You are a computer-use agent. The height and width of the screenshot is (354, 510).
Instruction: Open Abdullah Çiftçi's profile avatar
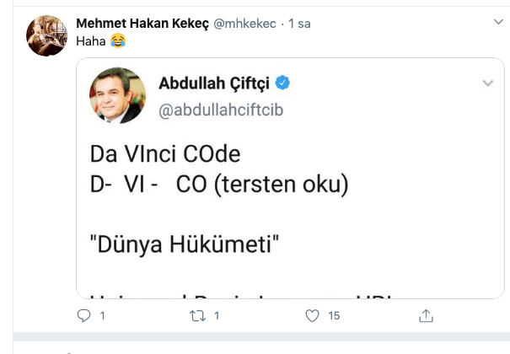[x=118, y=95]
